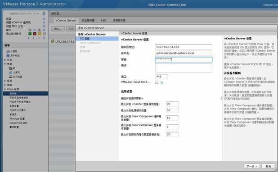Image resolution: width=278 pixels, height=172 pixels.
Task: Click the green system health status square
Action: click(30, 34)
